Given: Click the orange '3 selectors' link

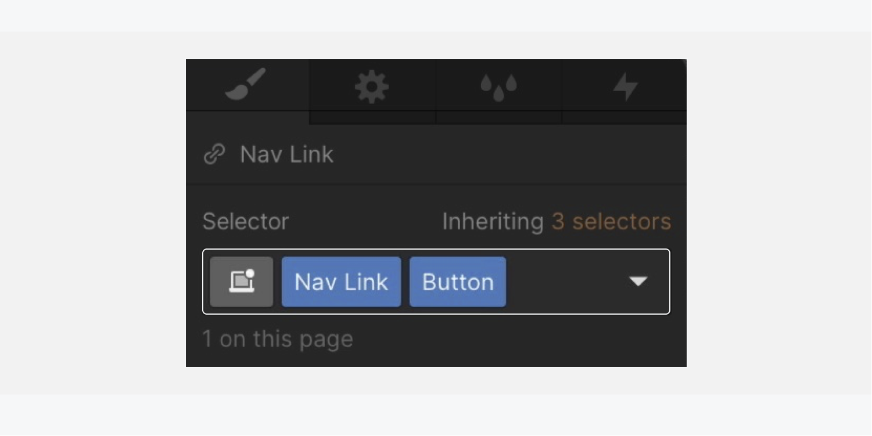Looking at the screenshot, I should pyautogui.click(x=611, y=221).
